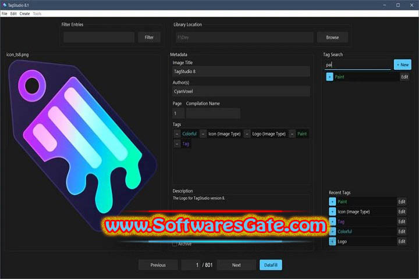The height and width of the screenshot is (279, 419).
Task: Go to the Previous entry
Action: point(158,265)
